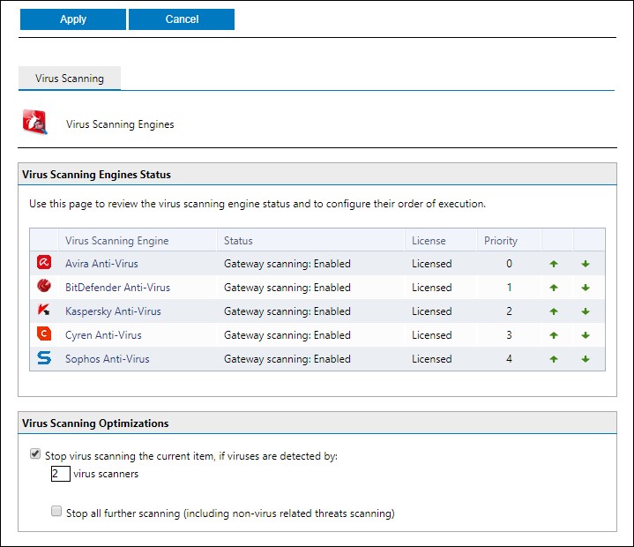The width and height of the screenshot is (634, 547).
Task: Click Kaspersky's Licensed cell
Action: coord(431,311)
